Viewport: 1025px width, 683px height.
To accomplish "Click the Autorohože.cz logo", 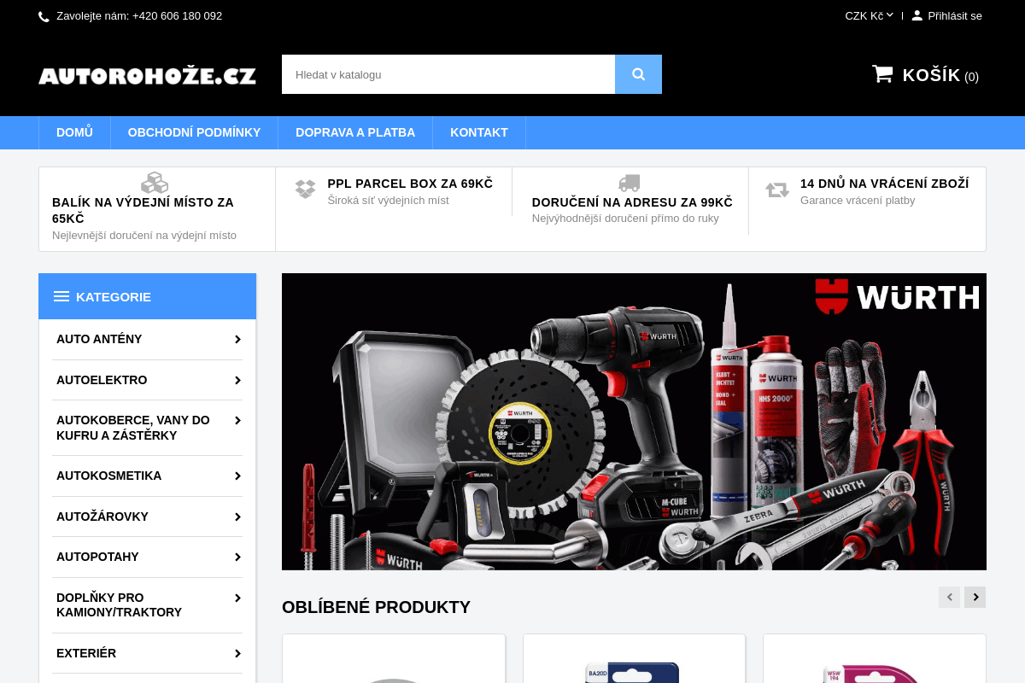I will coord(147,76).
